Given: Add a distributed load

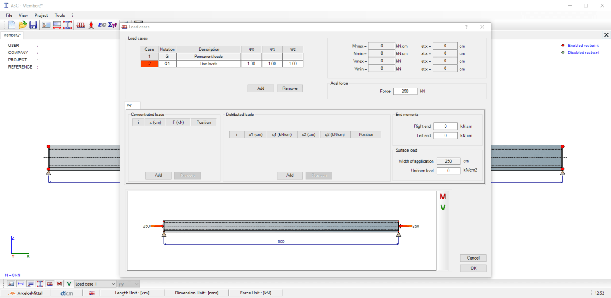Looking at the screenshot, I should [290, 176].
